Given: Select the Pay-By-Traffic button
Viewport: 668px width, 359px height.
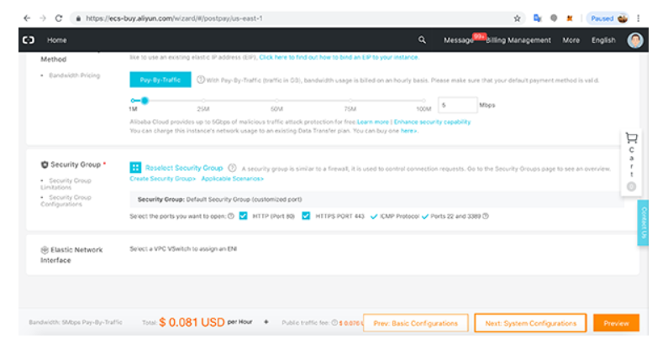Looking at the screenshot, I should click(x=160, y=80).
